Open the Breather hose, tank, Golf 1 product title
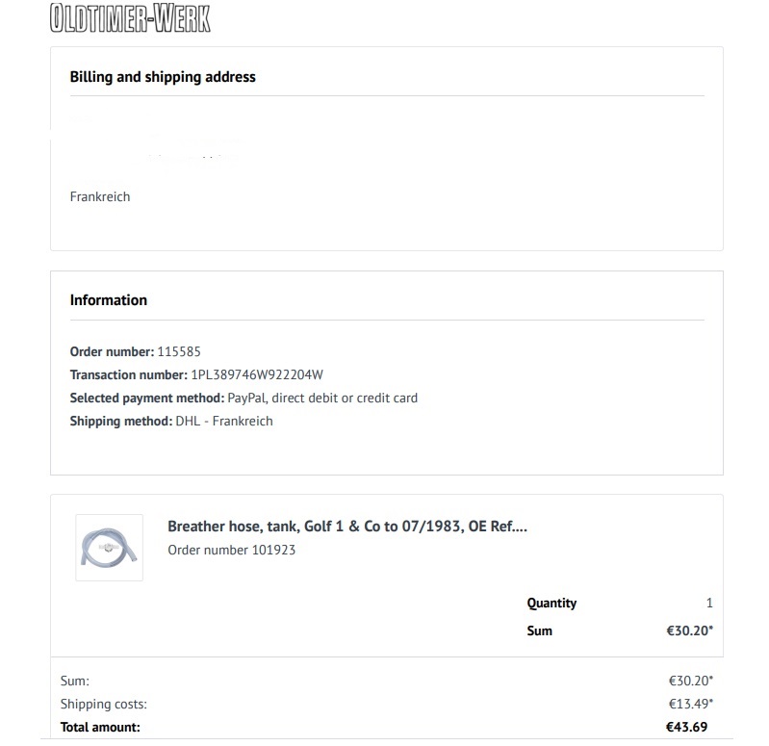This screenshot has height=746, width=769. 347,527
